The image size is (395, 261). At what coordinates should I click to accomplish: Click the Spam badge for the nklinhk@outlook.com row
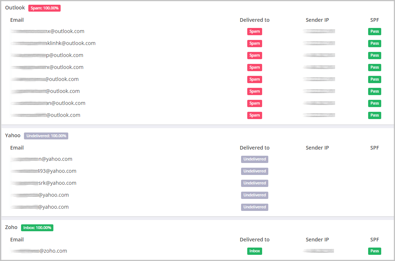[x=254, y=43]
